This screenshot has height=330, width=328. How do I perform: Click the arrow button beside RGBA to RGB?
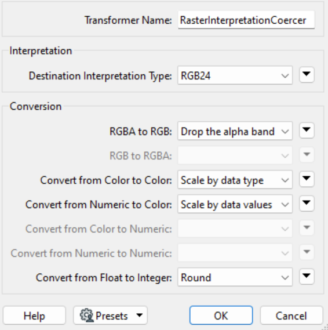pos(307,130)
